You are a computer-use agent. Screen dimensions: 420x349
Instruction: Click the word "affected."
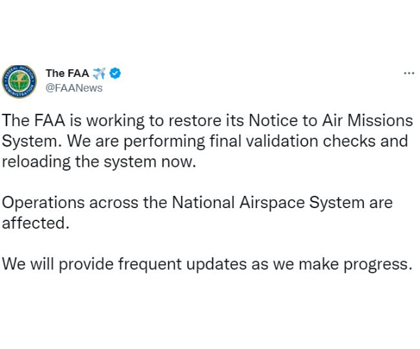(x=36, y=223)
